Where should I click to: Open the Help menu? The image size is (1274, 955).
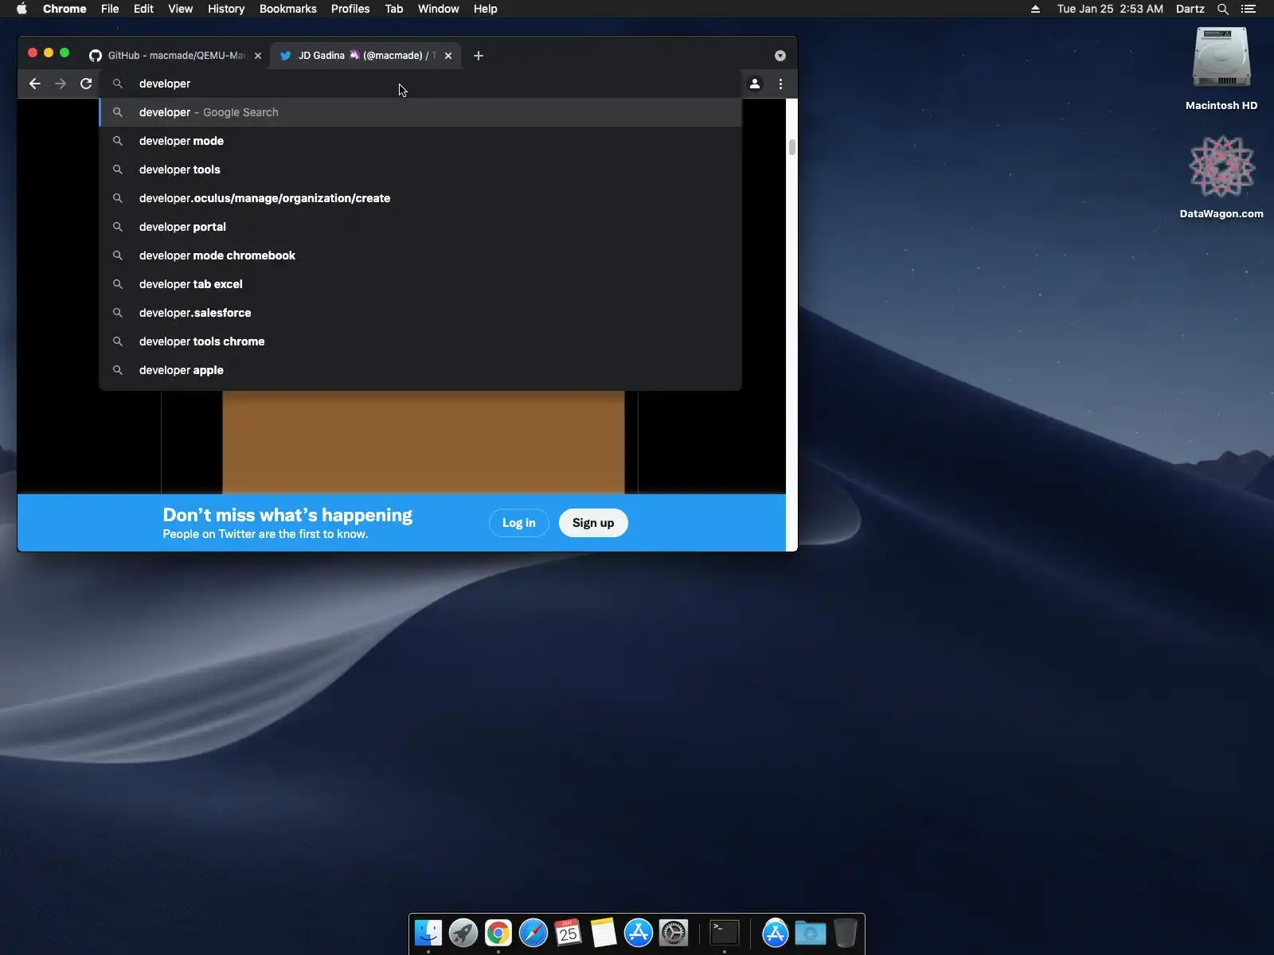pyautogui.click(x=486, y=9)
